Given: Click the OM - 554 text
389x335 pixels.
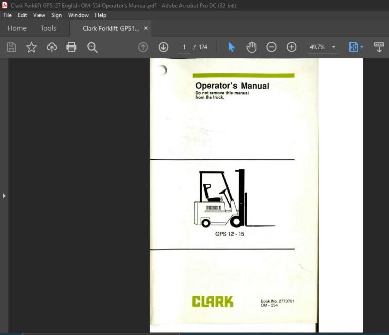Looking at the screenshot, I should (x=269, y=305).
